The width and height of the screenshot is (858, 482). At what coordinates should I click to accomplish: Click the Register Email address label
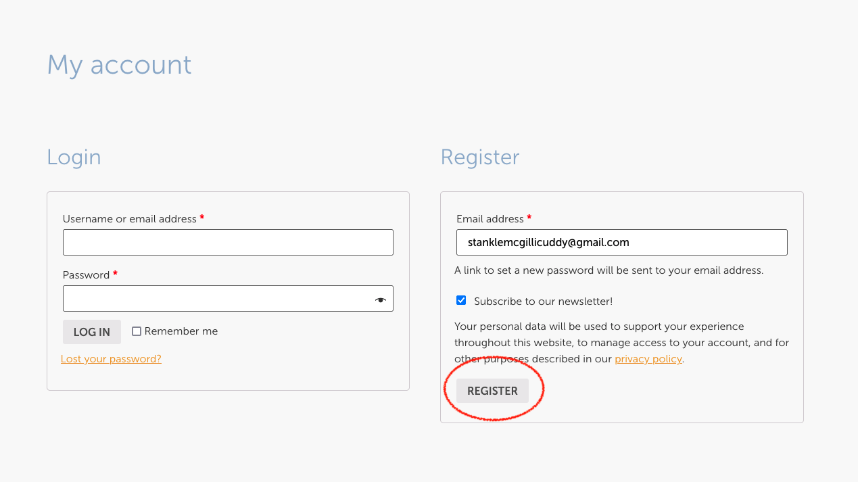(490, 219)
